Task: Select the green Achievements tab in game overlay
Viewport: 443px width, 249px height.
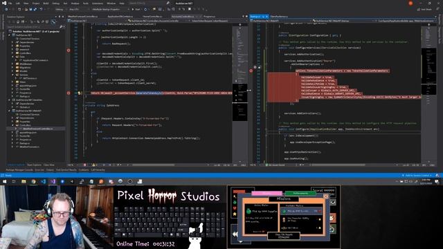Action: click(x=300, y=193)
